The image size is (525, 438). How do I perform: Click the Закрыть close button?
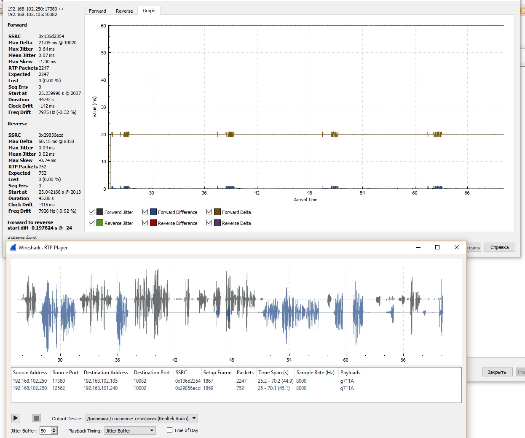[497, 372]
